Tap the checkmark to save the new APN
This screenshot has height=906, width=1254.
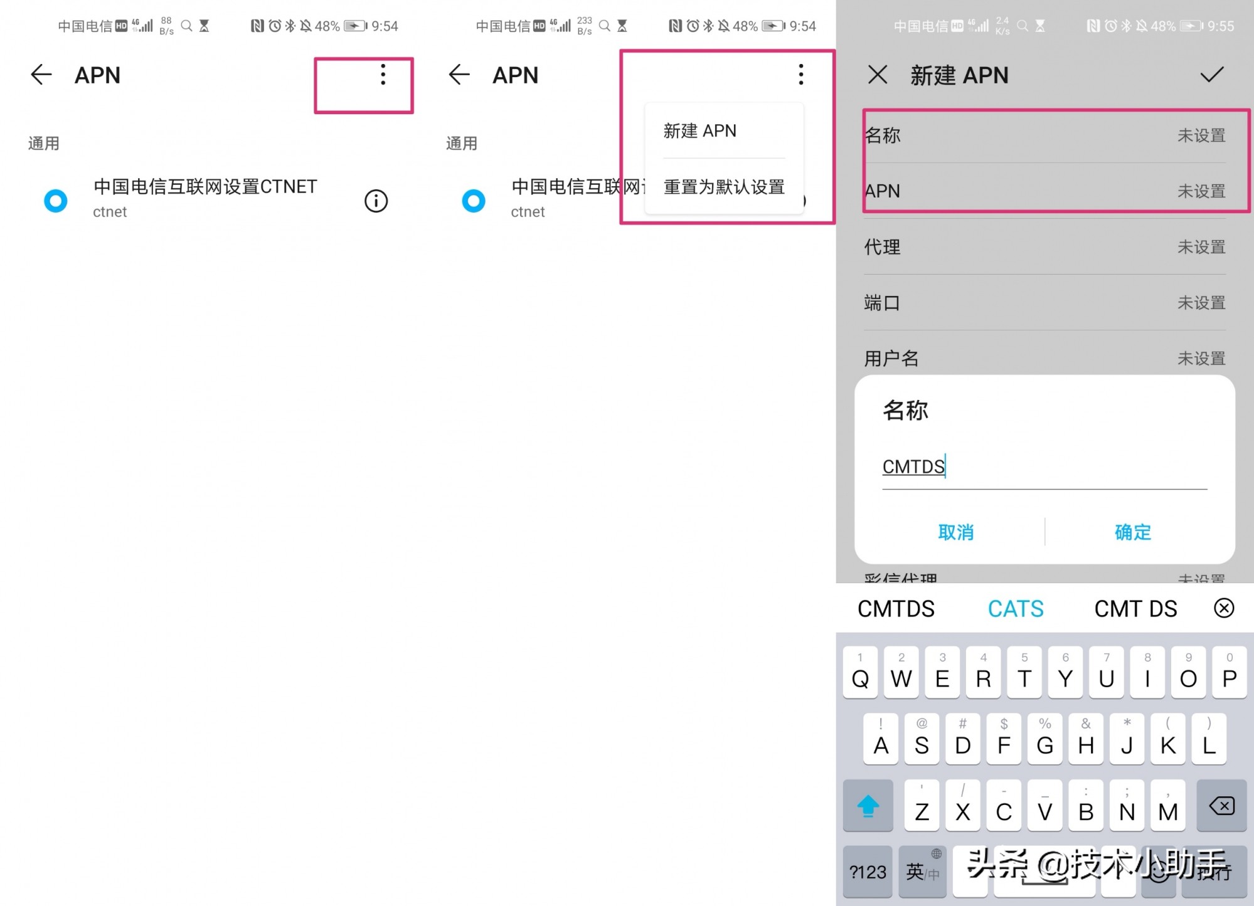click(1211, 75)
